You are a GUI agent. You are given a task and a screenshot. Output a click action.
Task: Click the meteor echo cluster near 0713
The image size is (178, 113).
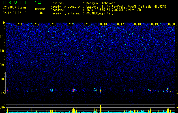pyautogui.click(x=52, y=90)
